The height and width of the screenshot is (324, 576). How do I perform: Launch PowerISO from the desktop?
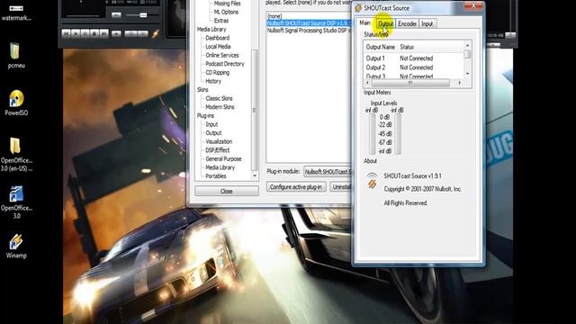click(x=16, y=103)
